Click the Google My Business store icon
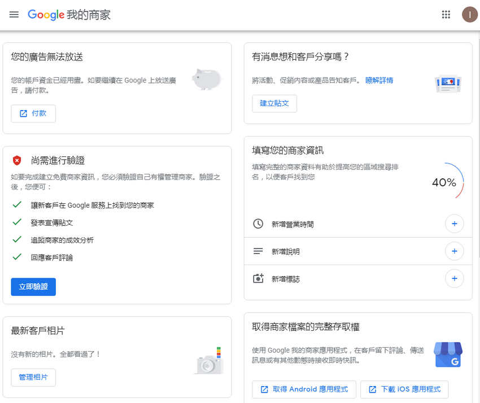This screenshot has width=480, height=403. 448,354
